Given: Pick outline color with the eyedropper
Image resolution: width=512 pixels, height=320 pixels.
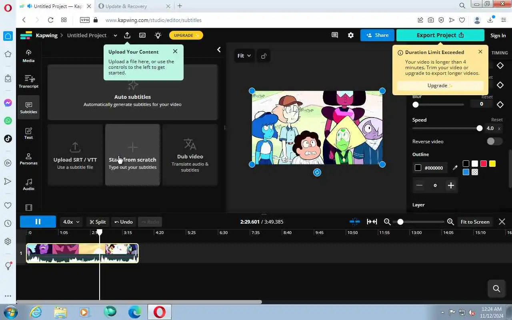Looking at the screenshot, I should (x=455, y=168).
